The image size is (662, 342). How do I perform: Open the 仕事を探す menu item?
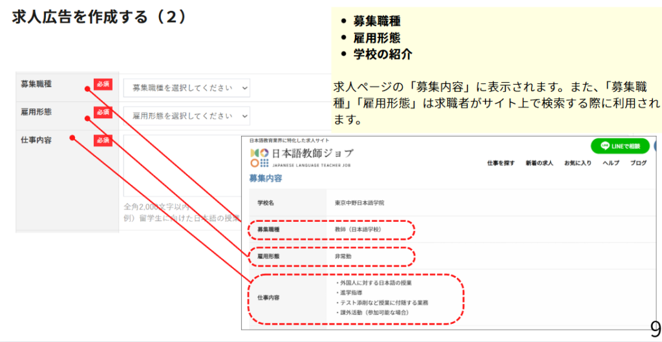coord(500,163)
